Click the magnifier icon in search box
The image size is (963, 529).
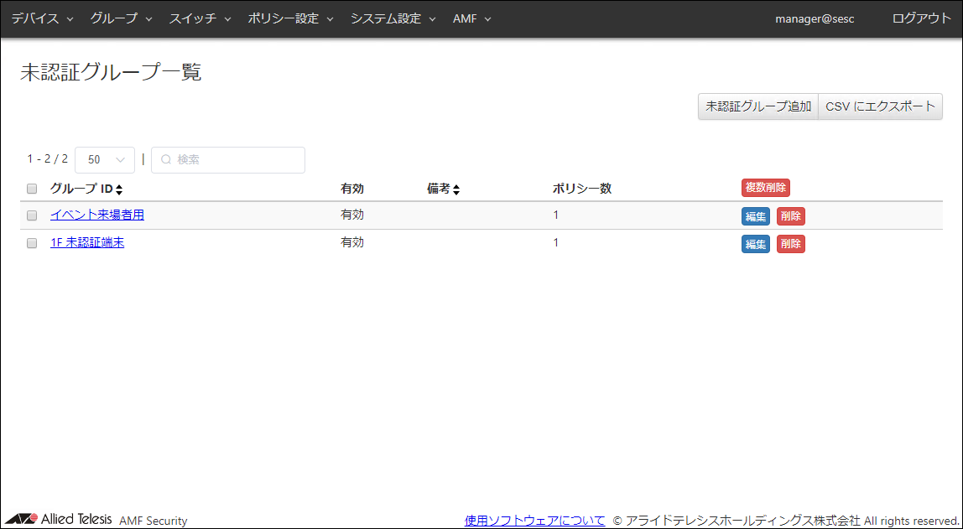166,159
